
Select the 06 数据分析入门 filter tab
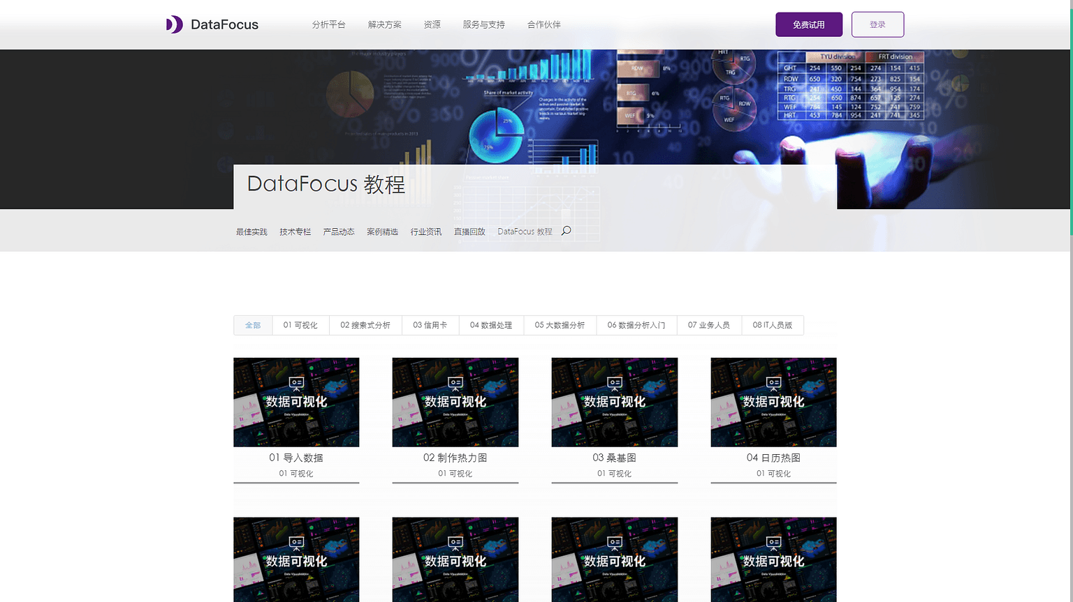[x=636, y=325]
